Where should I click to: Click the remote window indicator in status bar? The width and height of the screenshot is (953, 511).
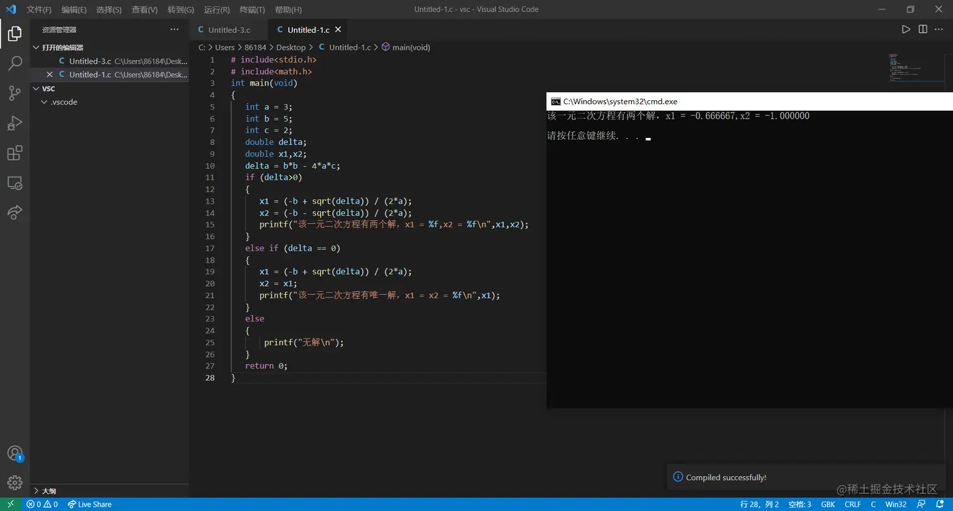[x=11, y=504]
